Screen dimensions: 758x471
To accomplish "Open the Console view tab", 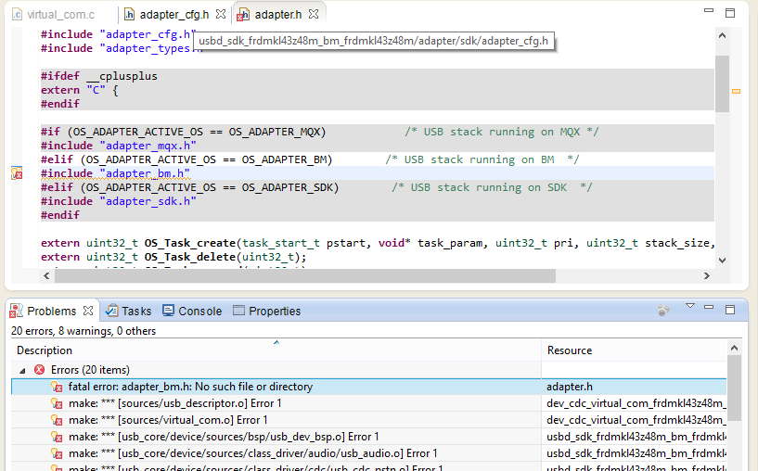I will [x=192, y=312].
